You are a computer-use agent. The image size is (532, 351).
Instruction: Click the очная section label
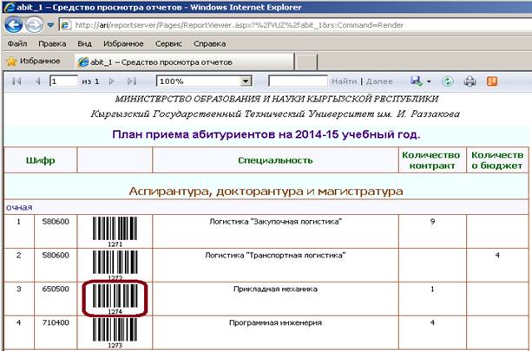click(19, 207)
